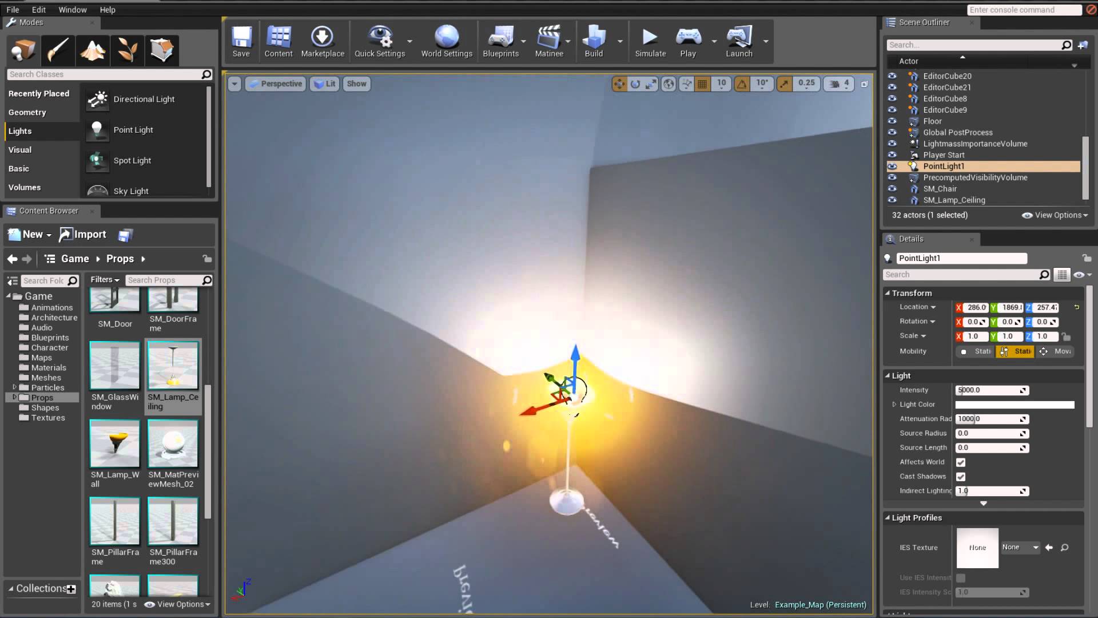Open the IES Texture None dropdown
Image resolution: width=1098 pixels, height=618 pixels.
point(1020,547)
